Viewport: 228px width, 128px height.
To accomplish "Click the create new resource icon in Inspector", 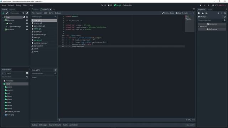I will click(x=199, y=13).
